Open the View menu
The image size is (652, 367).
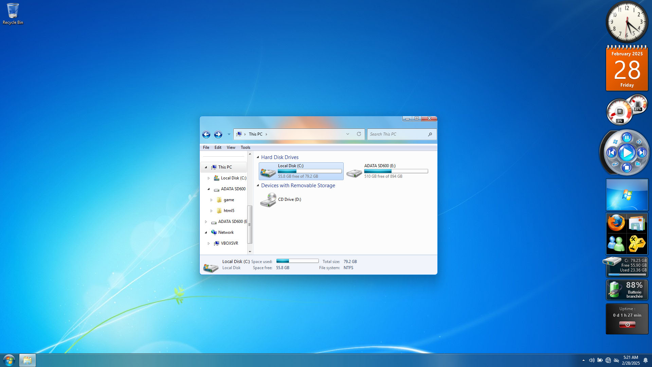click(x=231, y=147)
